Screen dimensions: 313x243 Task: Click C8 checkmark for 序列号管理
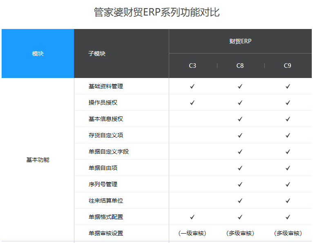coord(240,184)
